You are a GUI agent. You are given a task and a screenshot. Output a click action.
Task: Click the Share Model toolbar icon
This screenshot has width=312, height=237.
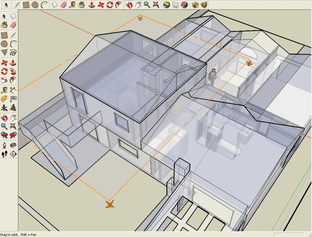tap(204, 5)
